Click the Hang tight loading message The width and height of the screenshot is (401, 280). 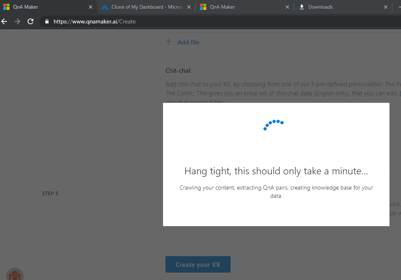(x=276, y=171)
